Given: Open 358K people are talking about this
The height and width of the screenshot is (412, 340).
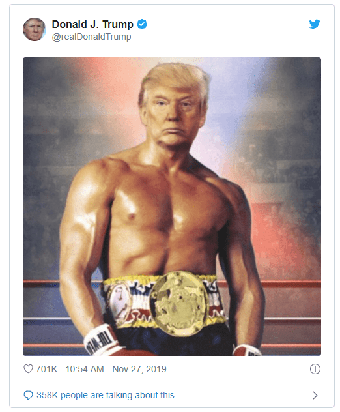Looking at the screenshot, I should tap(106, 395).
